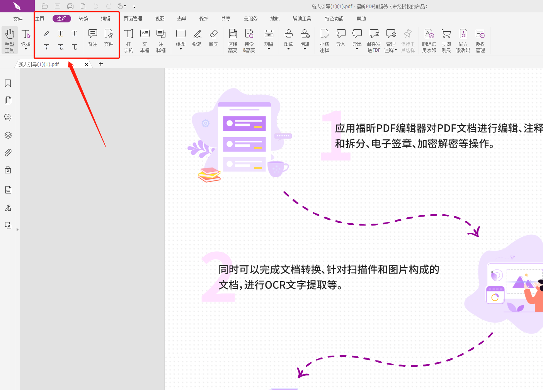The height and width of the screenshot is (390, 543).
Task: Open the Attachments paperclip panel
Action: [8, 153]
